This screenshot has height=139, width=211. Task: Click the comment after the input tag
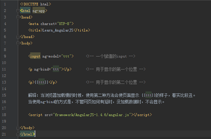pyautogui.click(x=110, y=56)
